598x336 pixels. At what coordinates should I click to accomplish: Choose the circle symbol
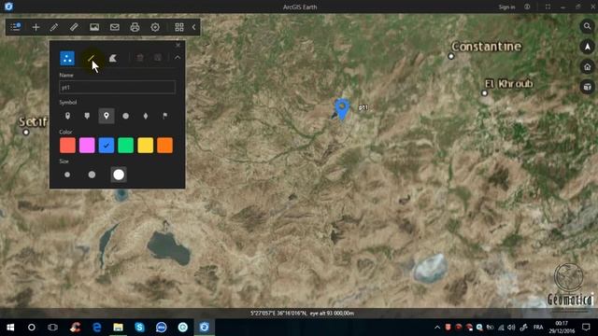pyautogui.click(x=126, y=116)
